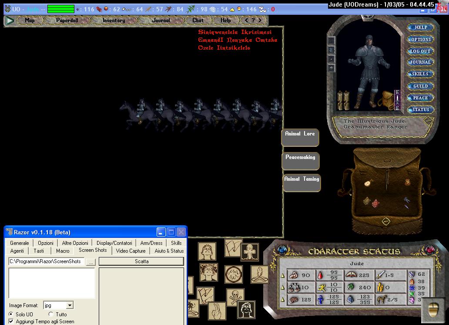Click the blue gem on Character Status
The width and height of the screenshot is (449, 325).
click(282, 250)
